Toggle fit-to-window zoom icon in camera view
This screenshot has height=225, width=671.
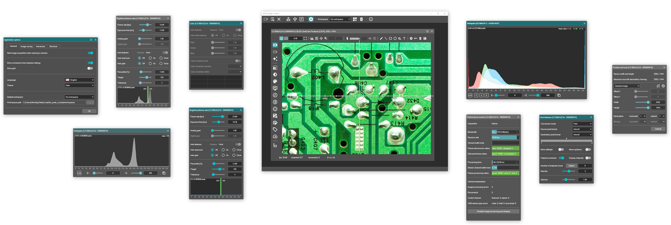(281, 38)
